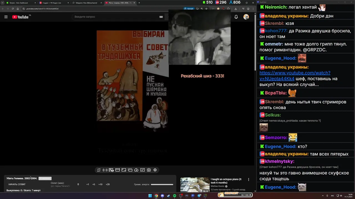The width and height of the screenshot is (355, 199).
Task: Open Spotify from the taskbar
Action: tap(174, 196)
